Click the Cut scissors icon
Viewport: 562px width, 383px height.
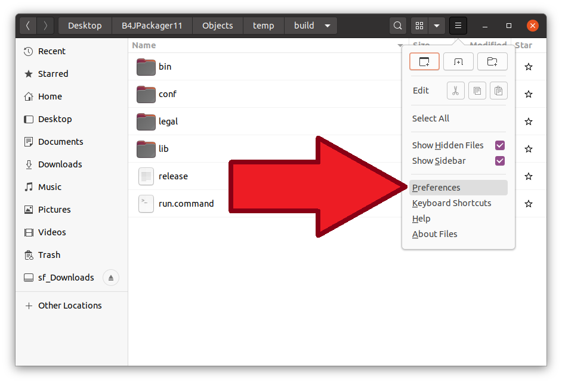456,91
